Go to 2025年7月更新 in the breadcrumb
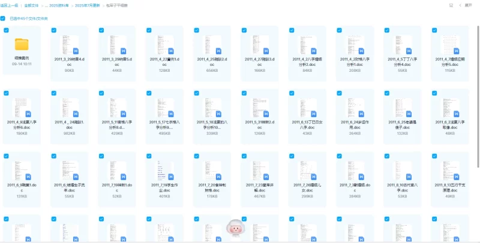Screen dimensions: 480x243 (87, 5)
